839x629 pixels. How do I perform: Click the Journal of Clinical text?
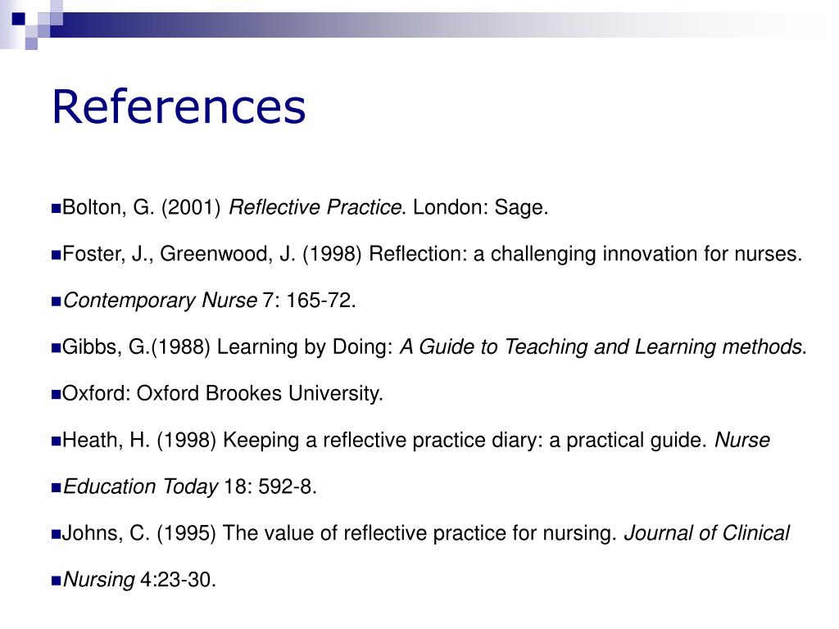click(707, 533)
